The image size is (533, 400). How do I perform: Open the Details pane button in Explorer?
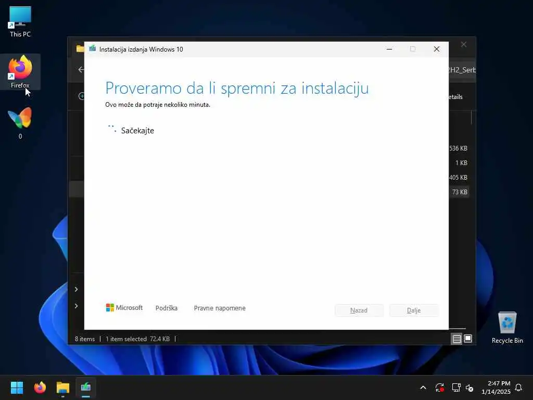tap(455, 97)
